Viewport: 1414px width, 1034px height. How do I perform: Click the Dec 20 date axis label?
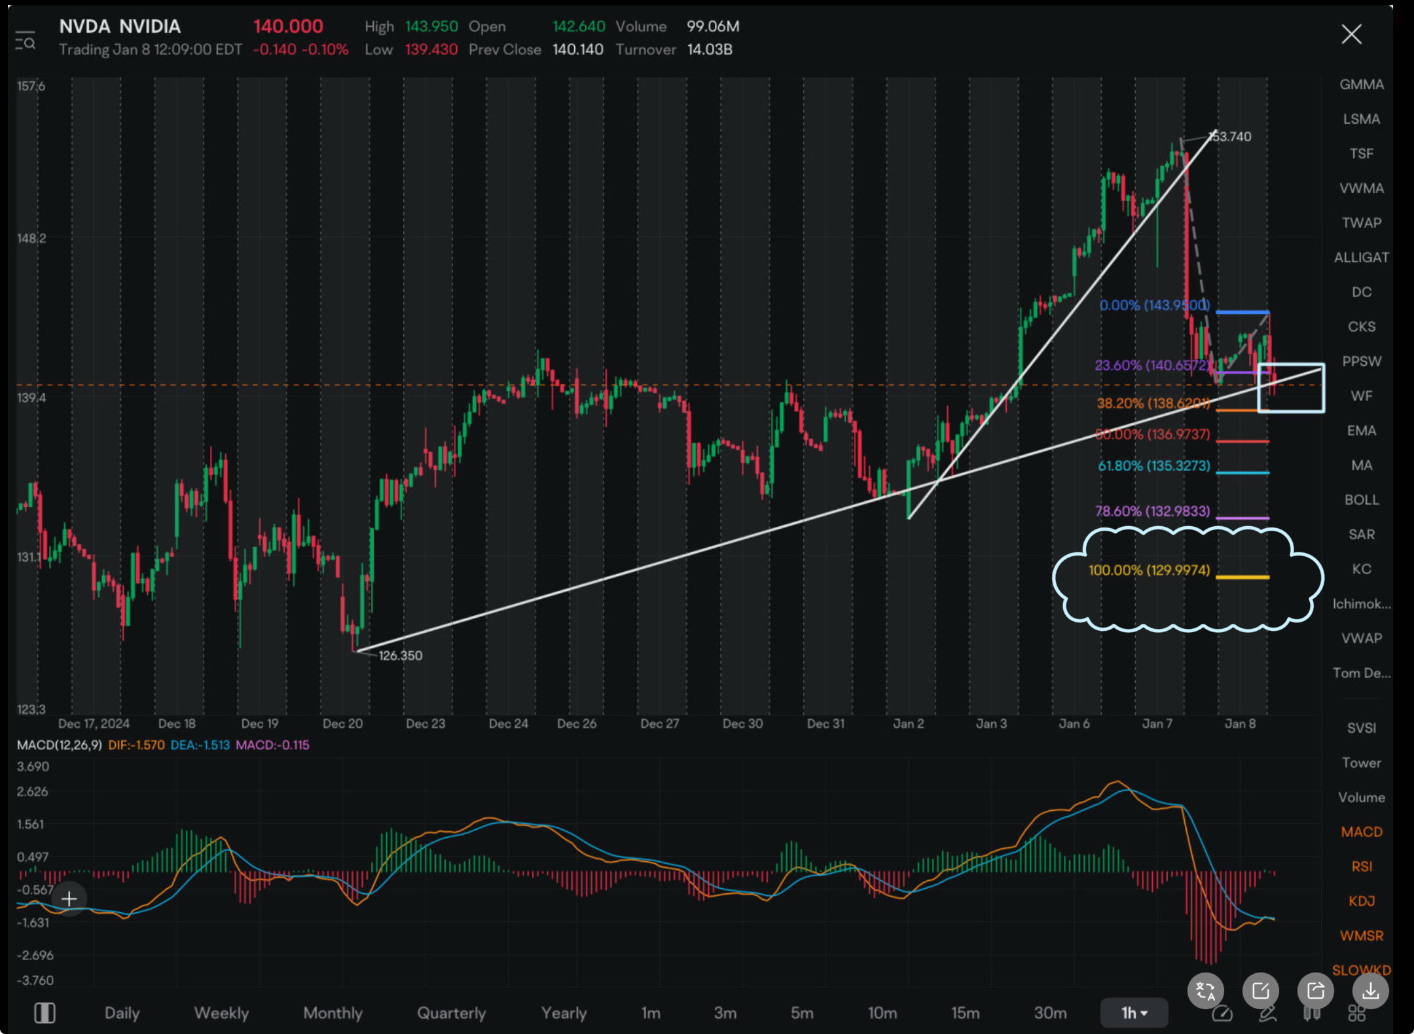[x=342, y=724]
